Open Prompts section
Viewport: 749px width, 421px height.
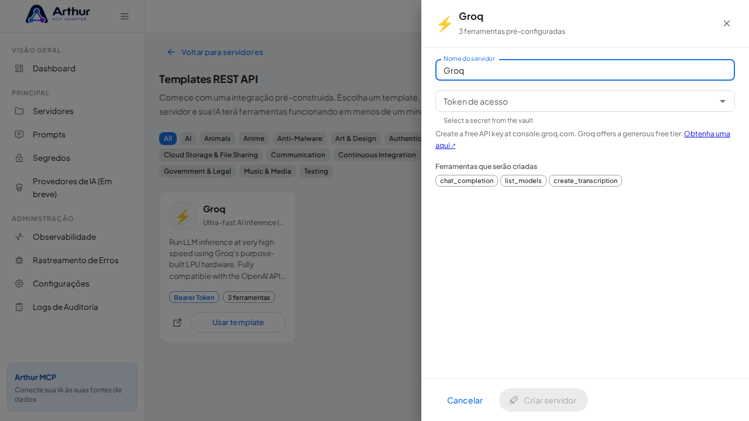(x=72, y=134)
